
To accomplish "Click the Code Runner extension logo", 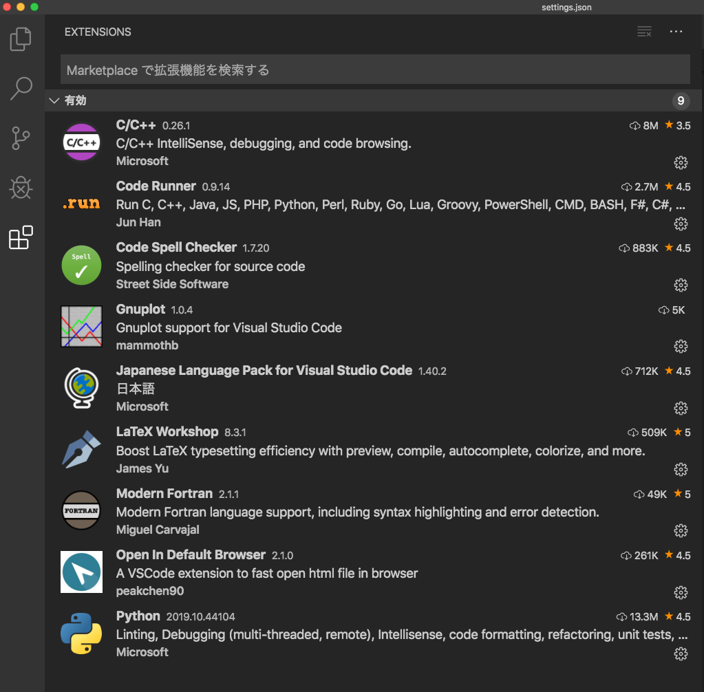I will coord(81,204).
